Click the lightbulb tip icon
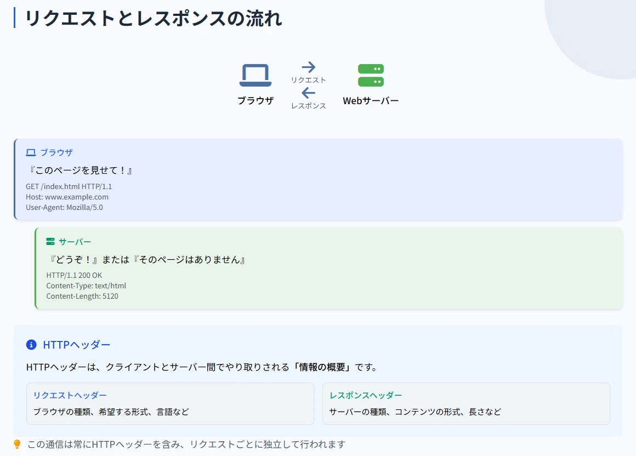The width and height of the screenshot is (636, 456). pyautogui.click(x=17, y=444)
